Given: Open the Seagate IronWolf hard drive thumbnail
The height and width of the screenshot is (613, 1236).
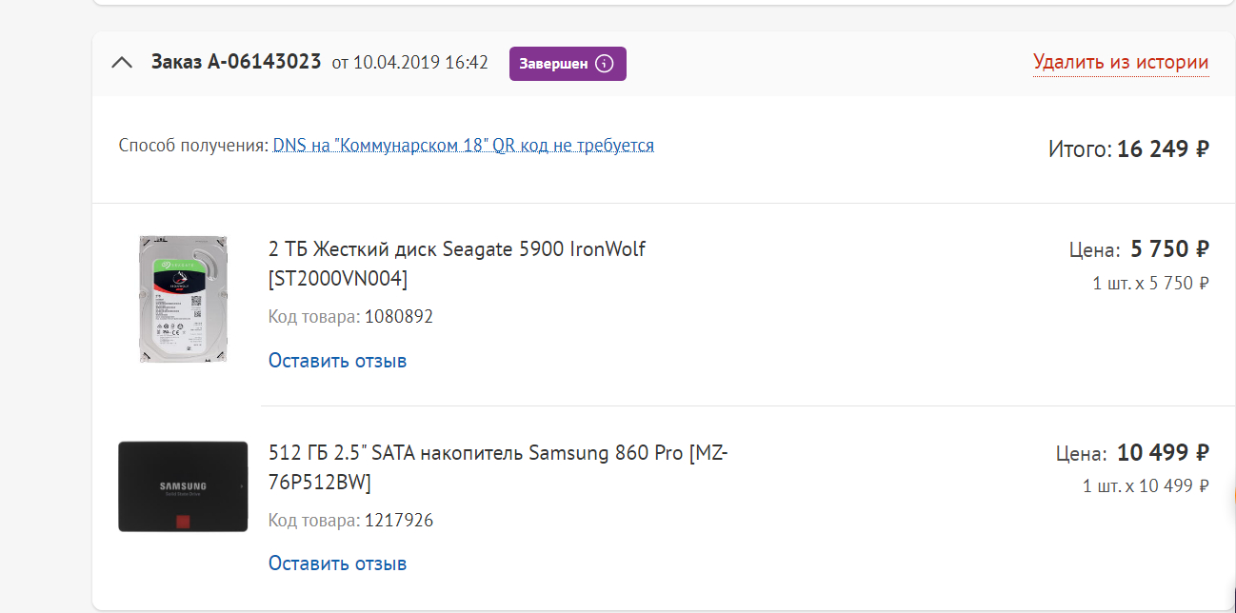Looking at the screenshot, I should [183, 298].
